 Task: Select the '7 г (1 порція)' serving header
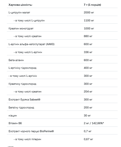pos(92,5)
